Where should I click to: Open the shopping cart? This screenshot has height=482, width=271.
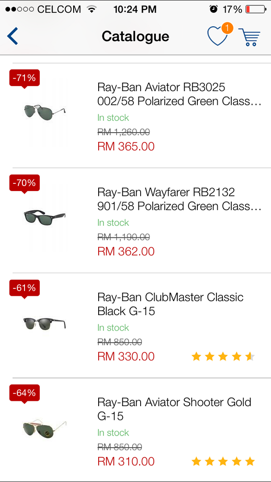(x=249, y=37)
